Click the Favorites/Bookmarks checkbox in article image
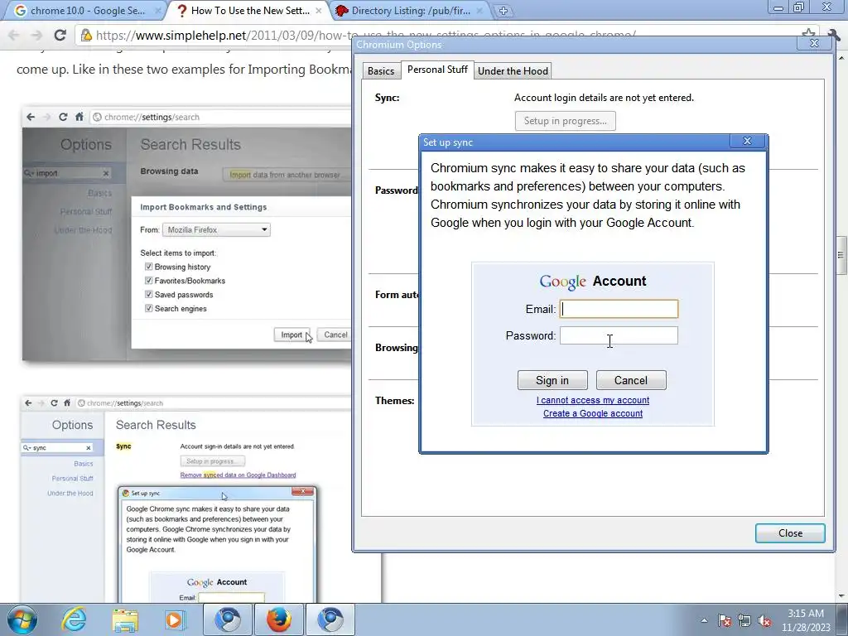The image size is (848, 636). coord(149,281)
